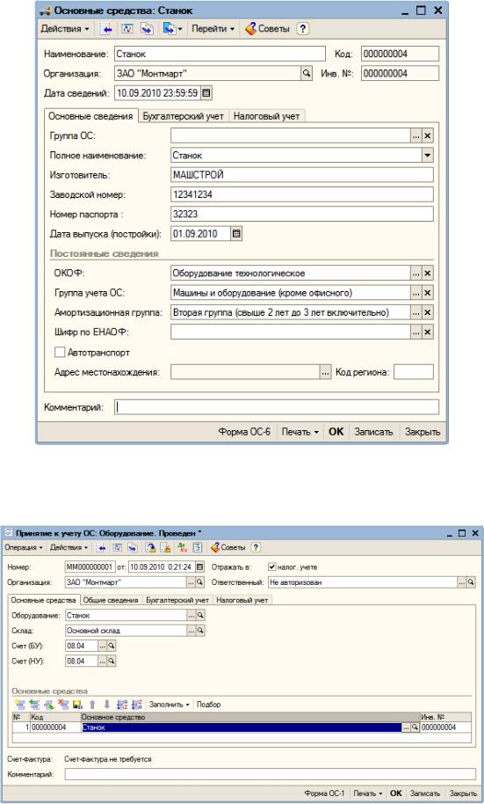The height and width of the screenshot is (804, 484).
Task: Click the Комментарий field in Принятие к учету ОС
Action: (270, 774)
